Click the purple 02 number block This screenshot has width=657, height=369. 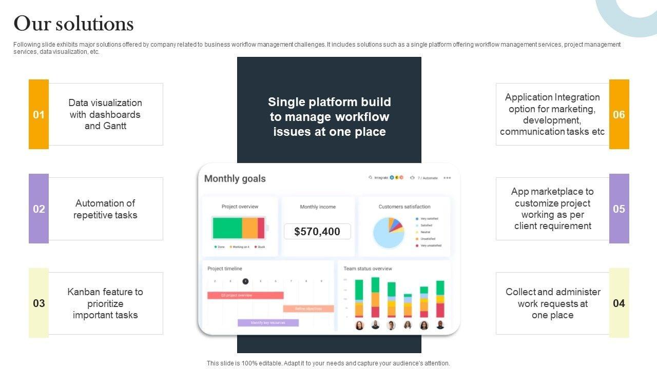[x=38, y=209]
